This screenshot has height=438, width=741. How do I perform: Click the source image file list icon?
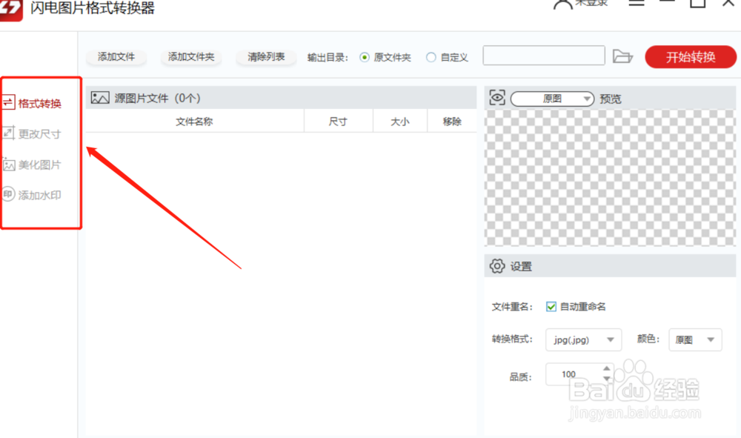(99, 96)
